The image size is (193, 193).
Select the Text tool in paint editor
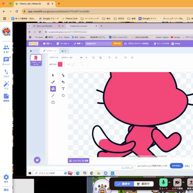point(63,89)
